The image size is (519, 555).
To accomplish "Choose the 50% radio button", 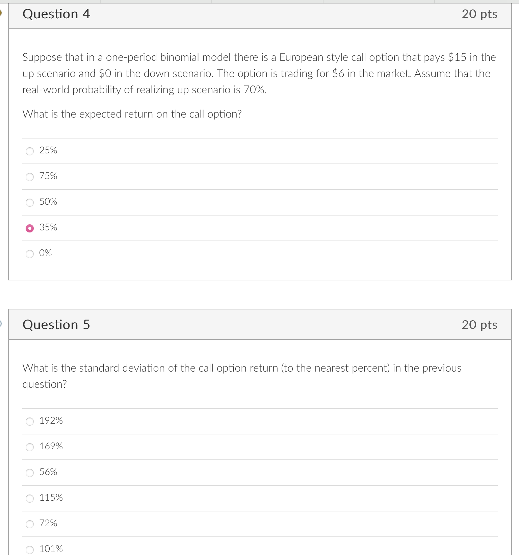I will (30, 202).
